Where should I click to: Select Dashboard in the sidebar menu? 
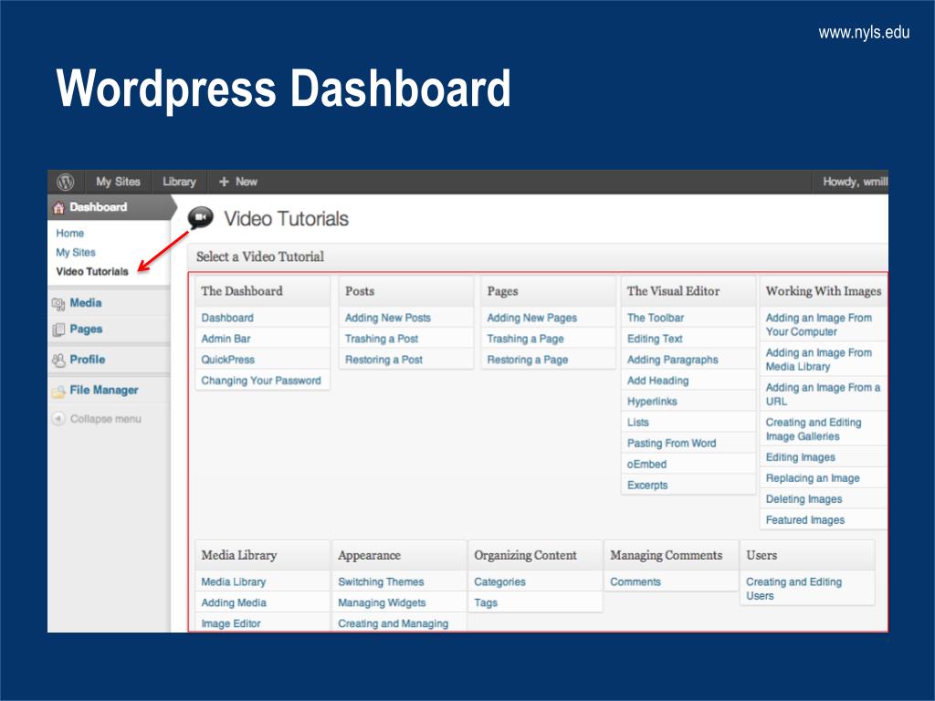[99, 207]
